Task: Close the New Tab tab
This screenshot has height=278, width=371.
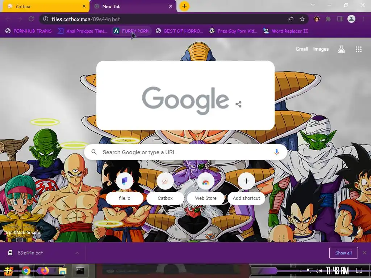Action: tap(171, 7)
